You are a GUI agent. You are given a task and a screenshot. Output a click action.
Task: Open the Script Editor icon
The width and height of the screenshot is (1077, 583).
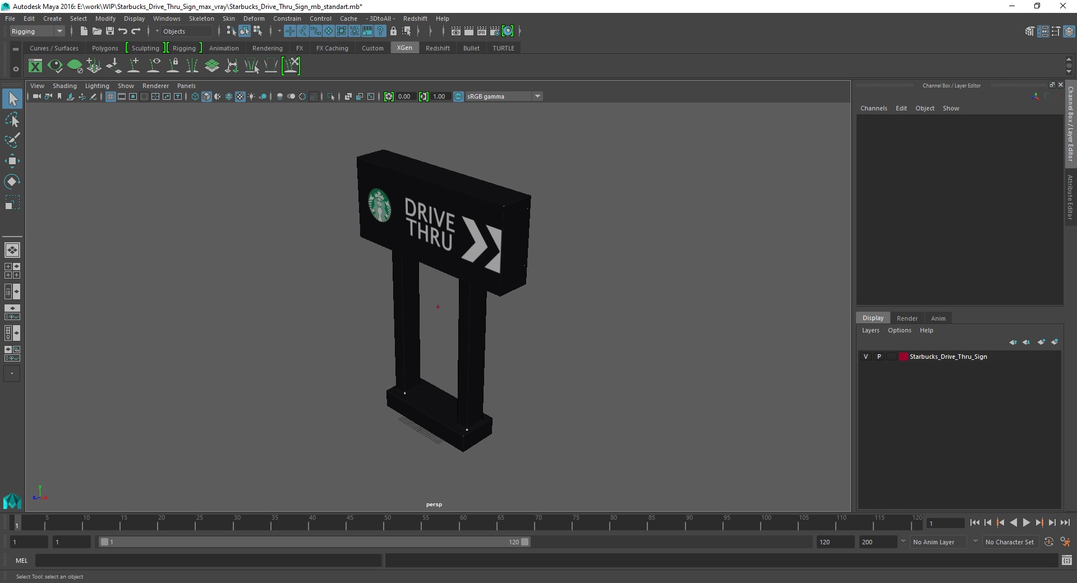pos(1067,560)
